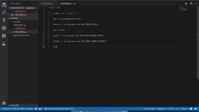Click line number 9 in gutter

(44, 30)
